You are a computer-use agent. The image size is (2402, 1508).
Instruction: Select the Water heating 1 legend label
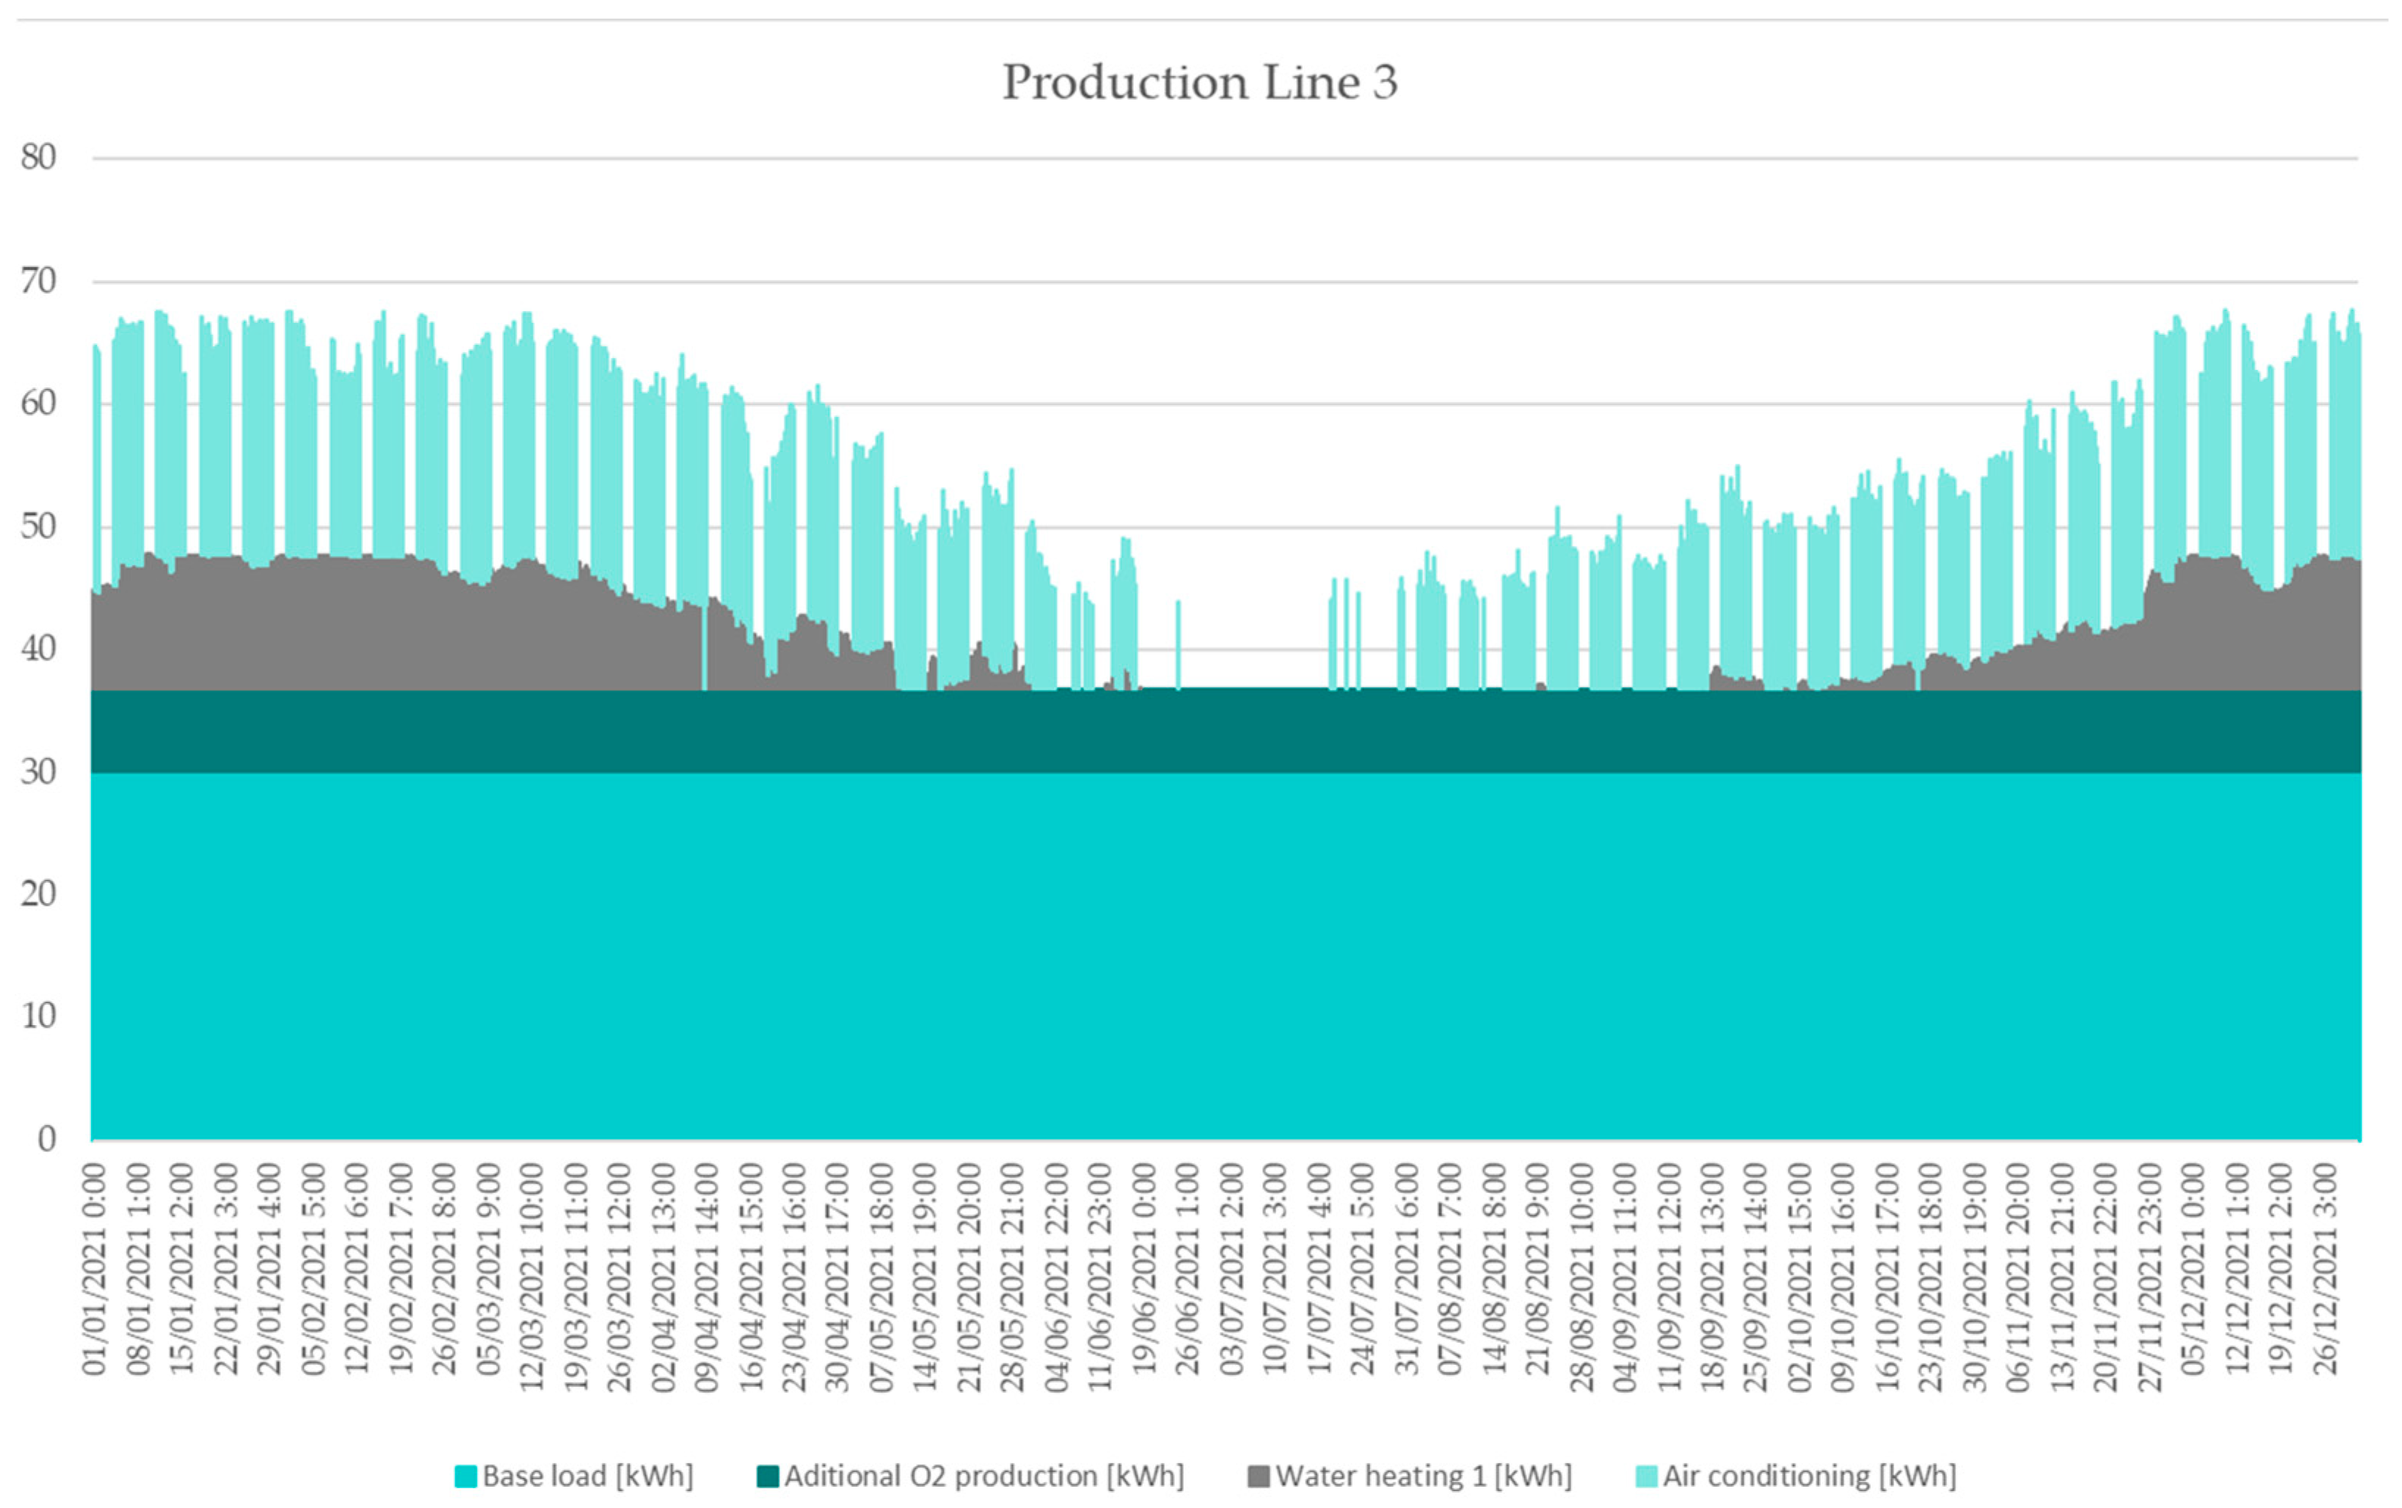coord(1424,1477)
